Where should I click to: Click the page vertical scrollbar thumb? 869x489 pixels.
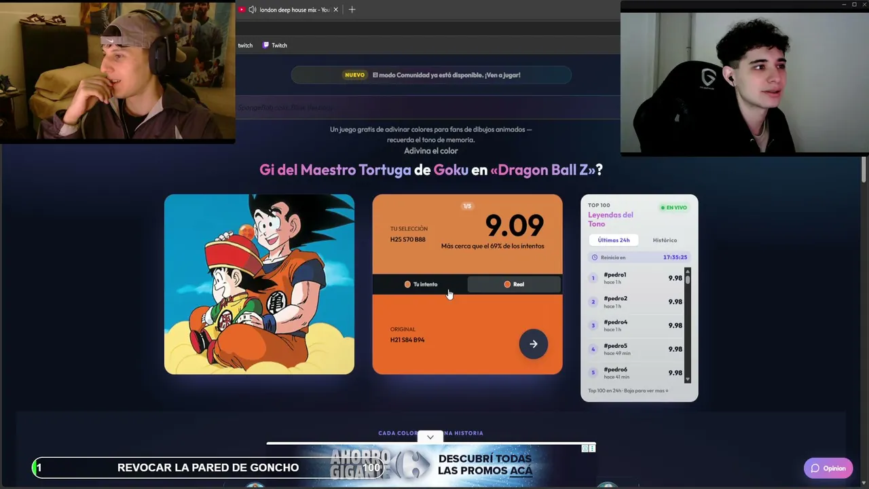(864, 169)
